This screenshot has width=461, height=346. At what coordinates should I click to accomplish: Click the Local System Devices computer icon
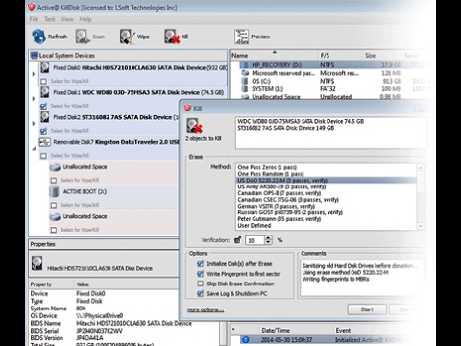coord(34,56)
